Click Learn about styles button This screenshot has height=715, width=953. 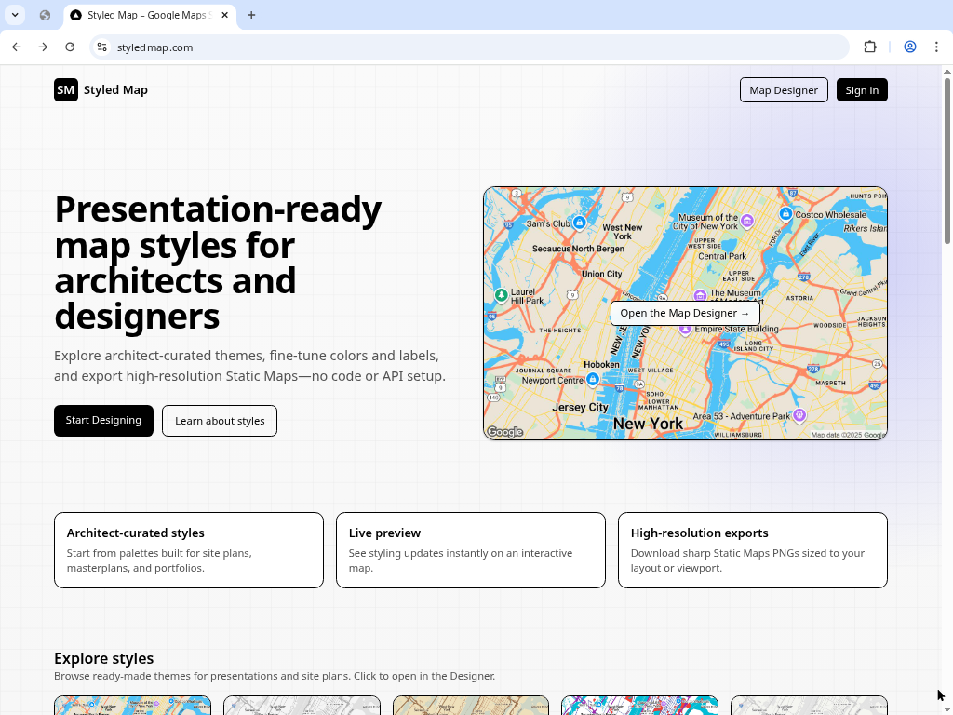click(220, 421)
